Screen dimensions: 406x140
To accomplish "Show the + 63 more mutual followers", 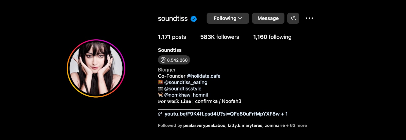I will click(296, 126).
